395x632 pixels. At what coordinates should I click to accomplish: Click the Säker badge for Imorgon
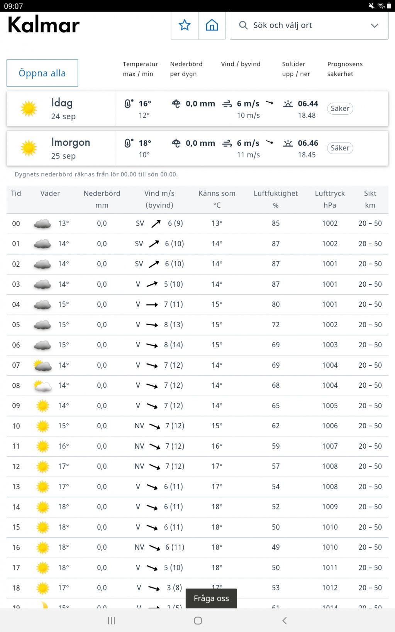point(340,148)
